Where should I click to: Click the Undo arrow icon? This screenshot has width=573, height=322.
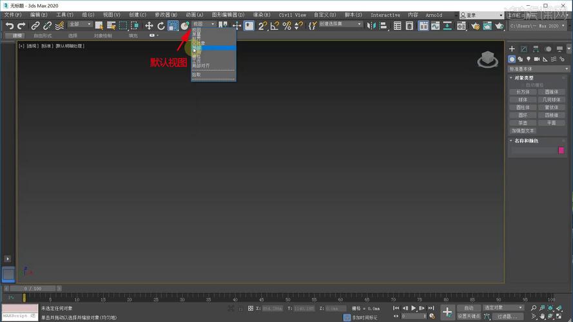10,26
